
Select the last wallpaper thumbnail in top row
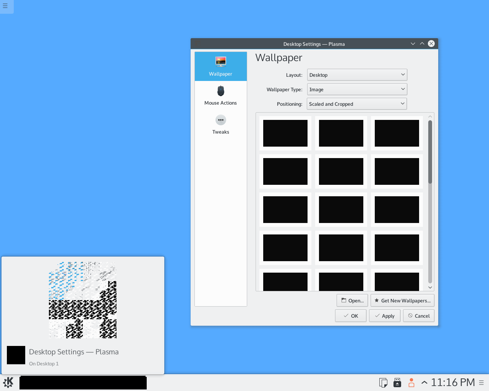[x=397, y=133]
